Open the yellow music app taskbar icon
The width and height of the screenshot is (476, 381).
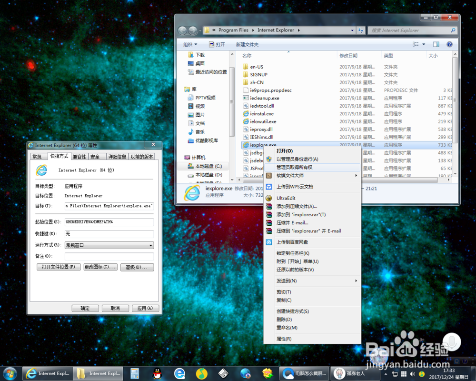pyautogui.click(x=201, y=374)
